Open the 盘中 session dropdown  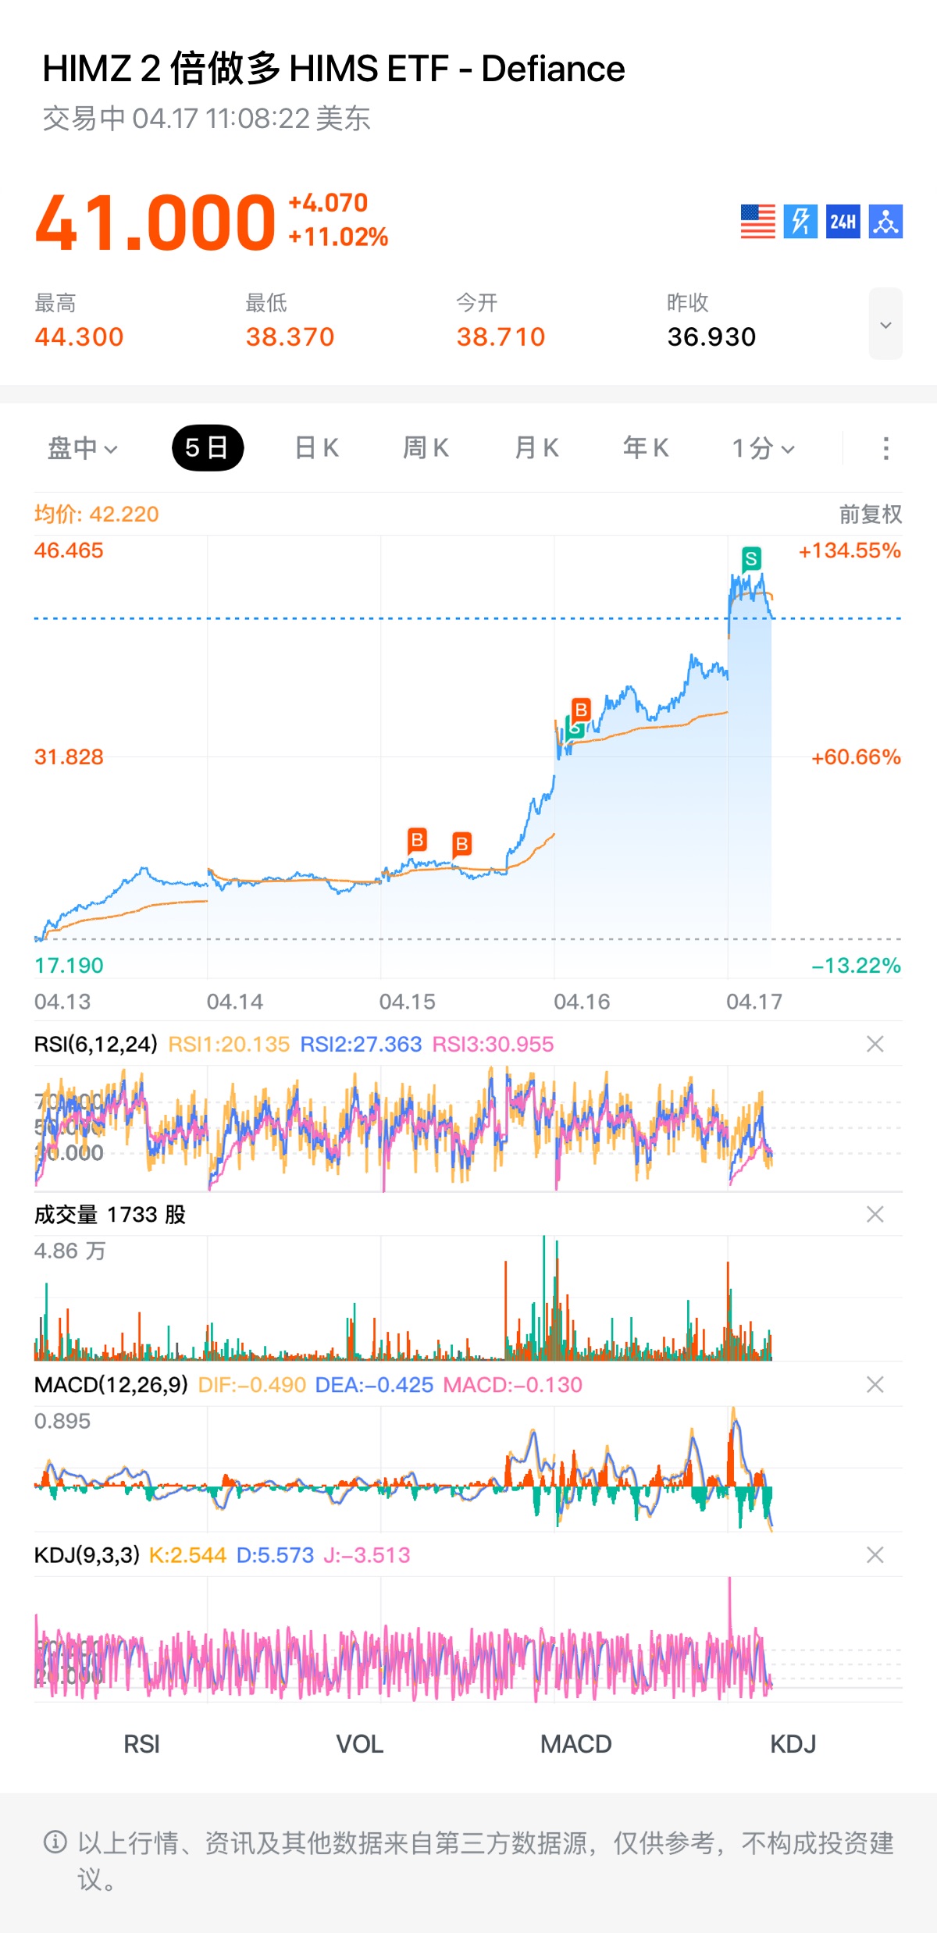[82, 448]
